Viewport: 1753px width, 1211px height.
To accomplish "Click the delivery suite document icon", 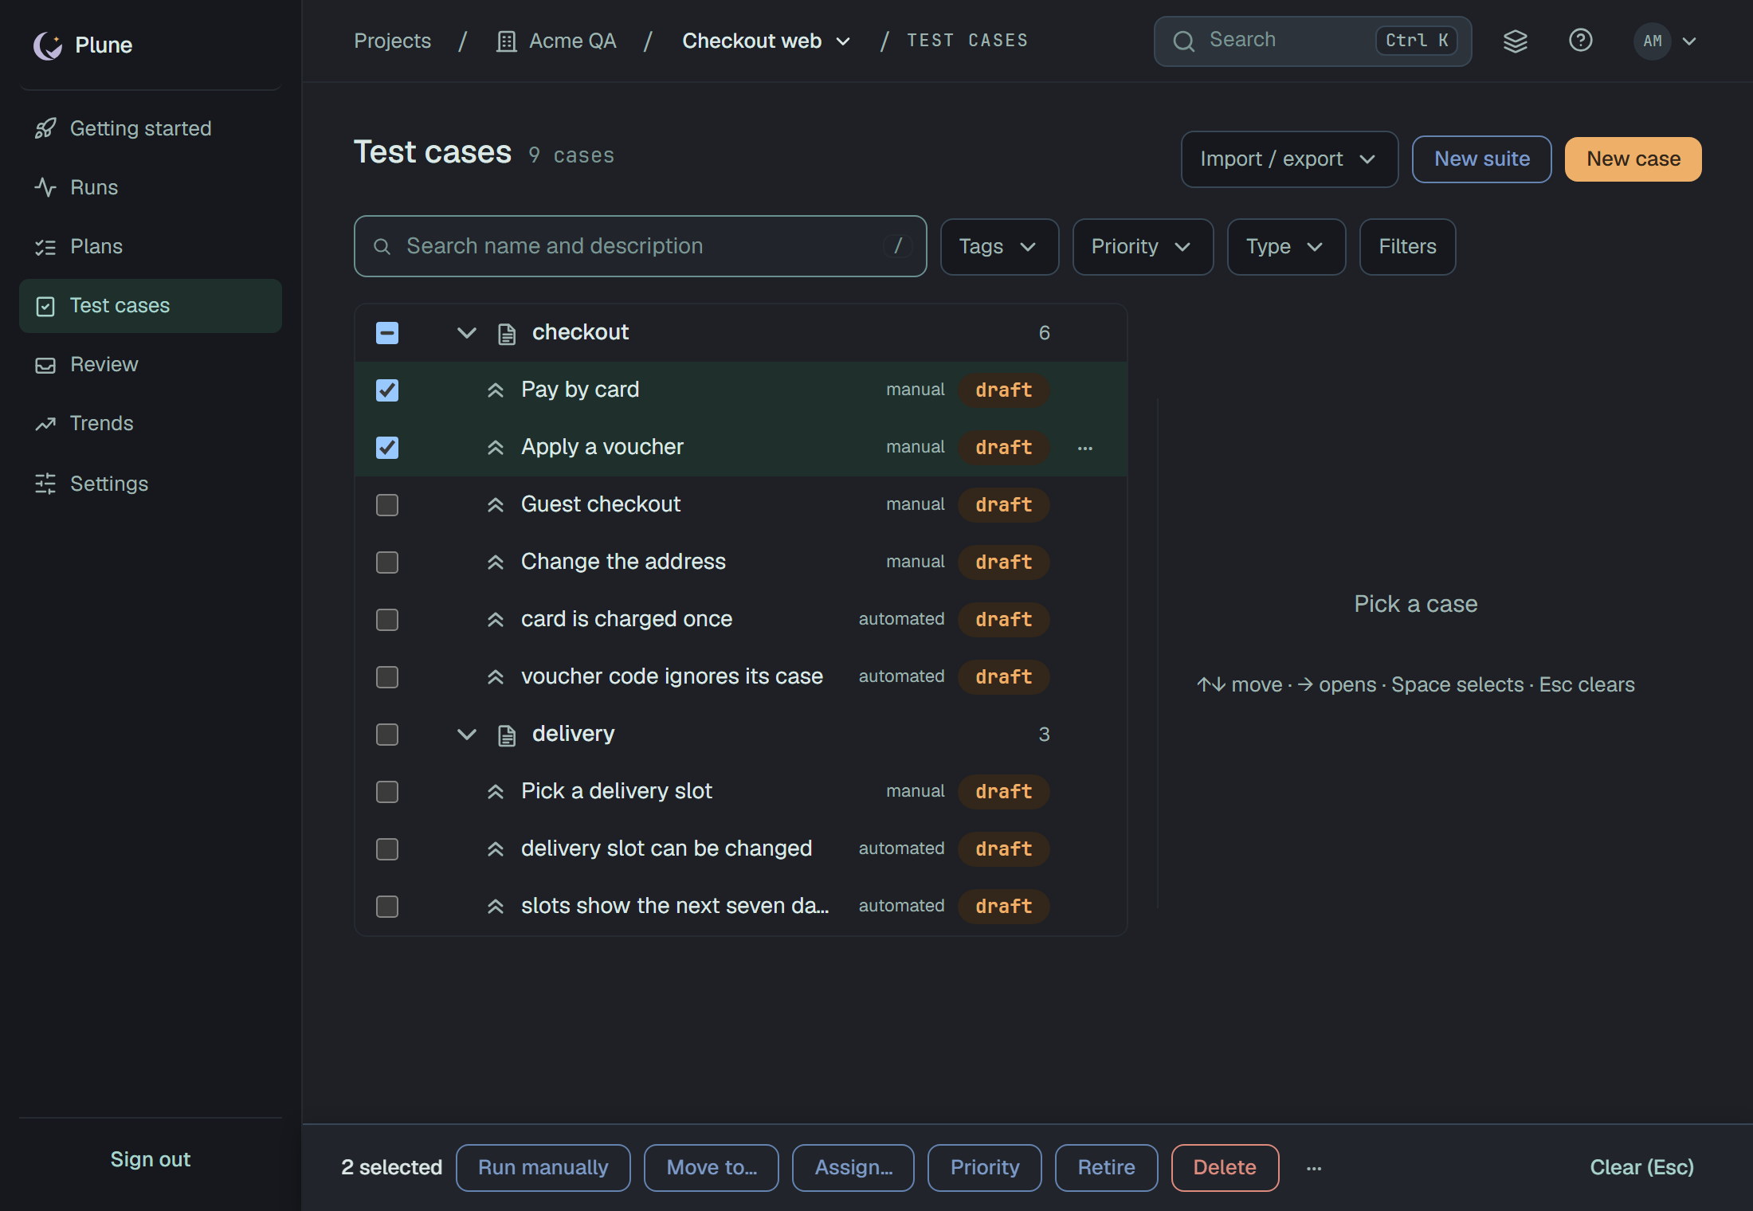I will 507,735.
